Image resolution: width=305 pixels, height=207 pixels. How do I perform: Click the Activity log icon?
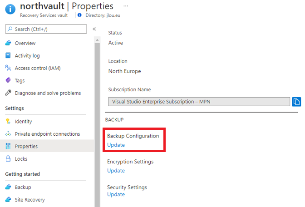point(8,55)
